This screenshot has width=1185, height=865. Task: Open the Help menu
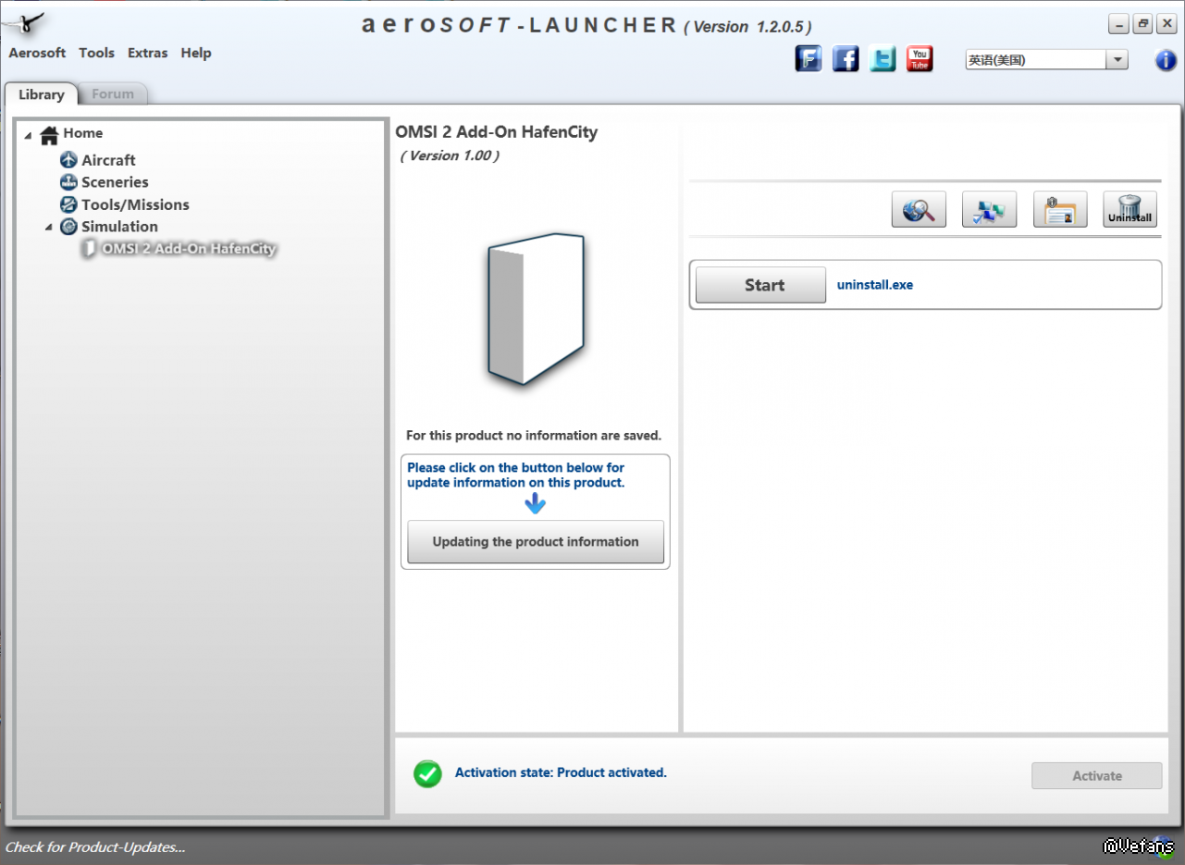196,53
